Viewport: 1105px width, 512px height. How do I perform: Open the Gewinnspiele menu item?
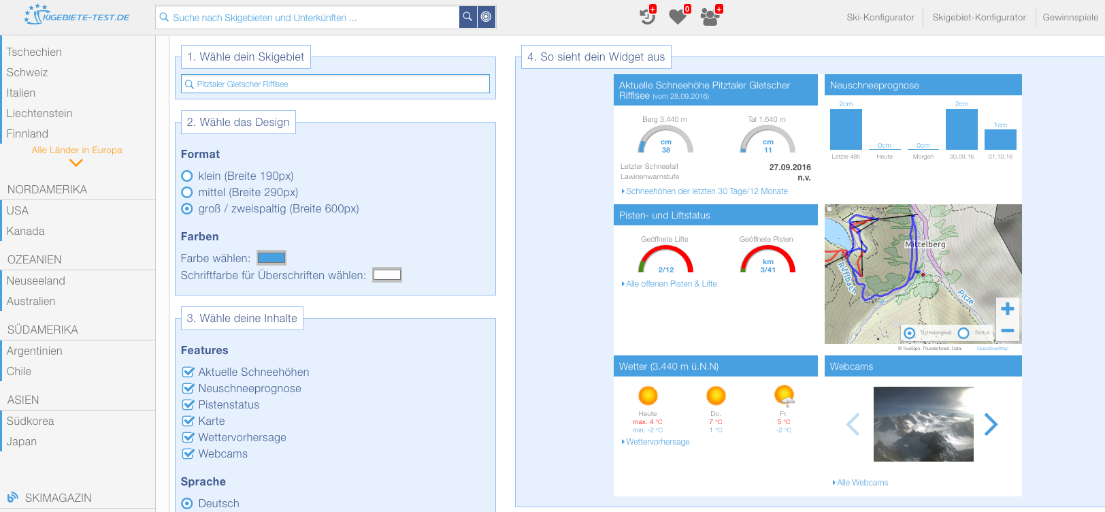pos(1070,17)
